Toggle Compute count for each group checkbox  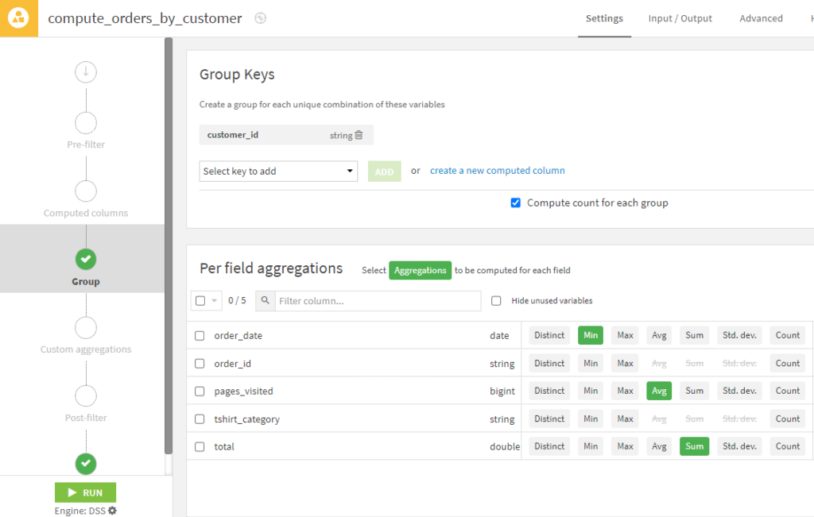pos(516,203)
